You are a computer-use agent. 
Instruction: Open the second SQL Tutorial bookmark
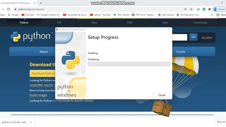tap(166, 15)
